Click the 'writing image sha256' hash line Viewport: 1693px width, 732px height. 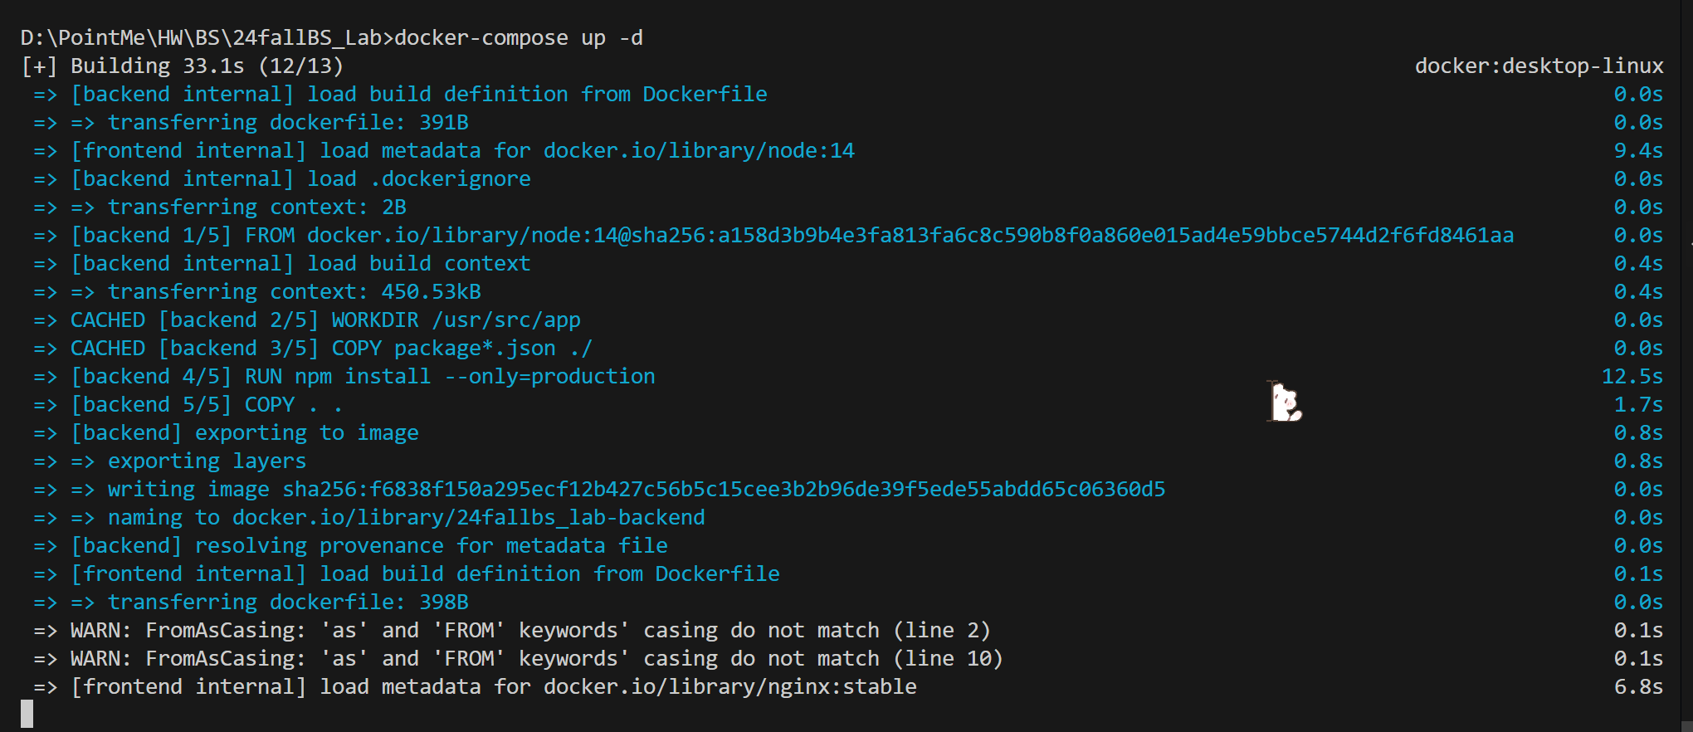pos(636,490)
